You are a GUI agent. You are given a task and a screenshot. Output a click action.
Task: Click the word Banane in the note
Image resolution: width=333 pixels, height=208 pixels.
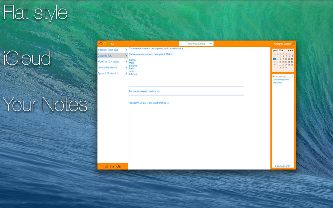[x=133, y=66]
